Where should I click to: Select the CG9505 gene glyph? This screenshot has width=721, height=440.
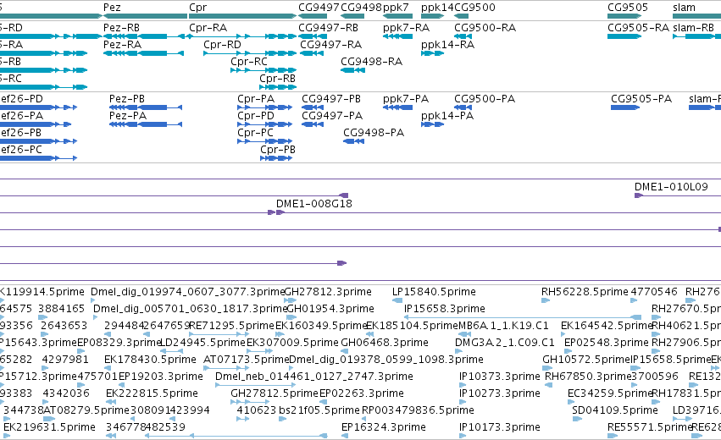(x=624, y=16)
